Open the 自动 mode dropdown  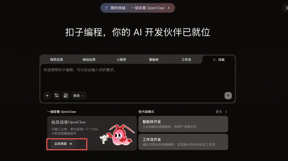(79, 96)
